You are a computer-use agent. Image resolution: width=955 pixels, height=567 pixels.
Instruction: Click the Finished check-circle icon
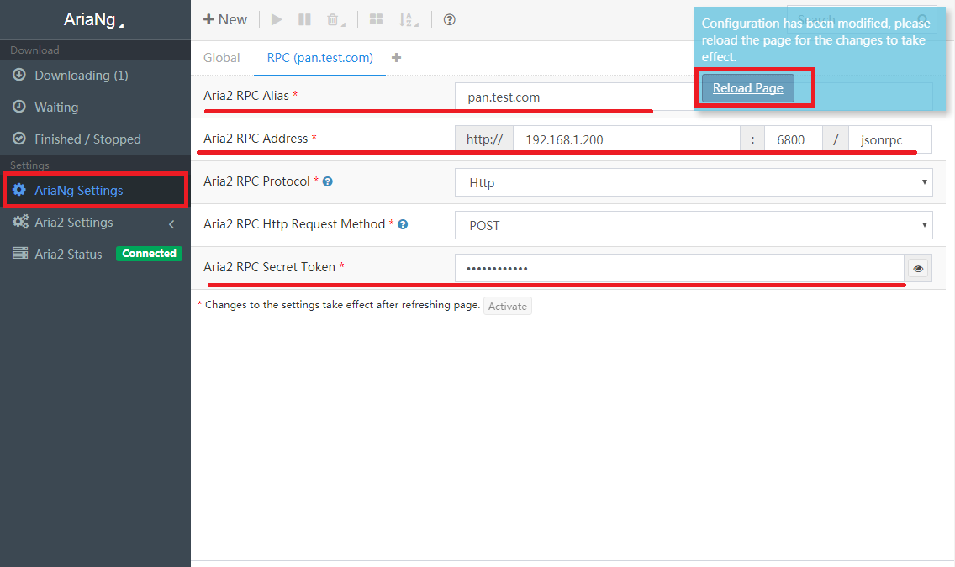point(19,139)
